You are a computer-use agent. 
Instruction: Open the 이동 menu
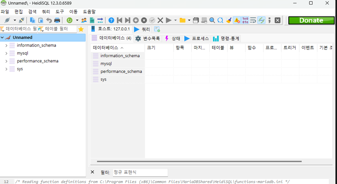click(73, 11)
